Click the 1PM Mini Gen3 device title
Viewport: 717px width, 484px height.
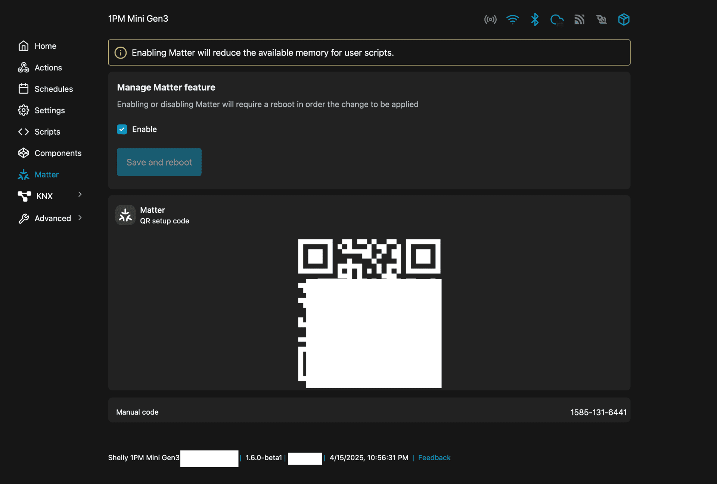138,19
